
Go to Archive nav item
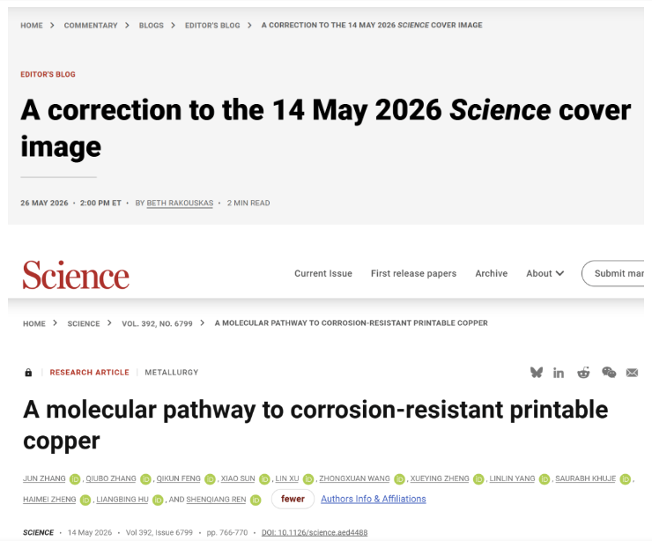(x=491, y=273)
